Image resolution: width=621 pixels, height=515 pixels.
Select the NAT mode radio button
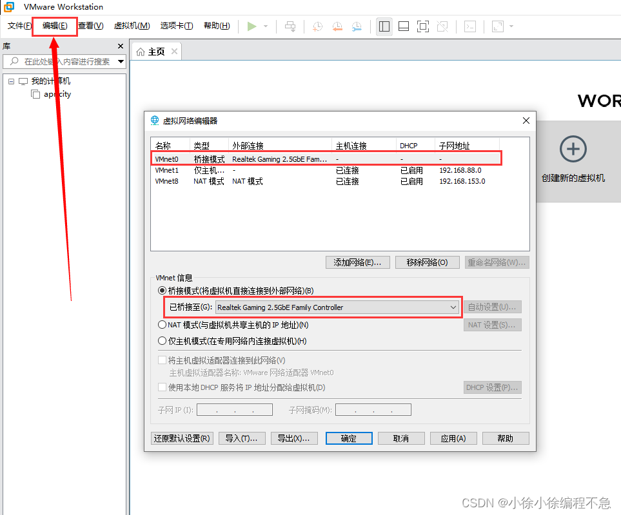(162, 325)
